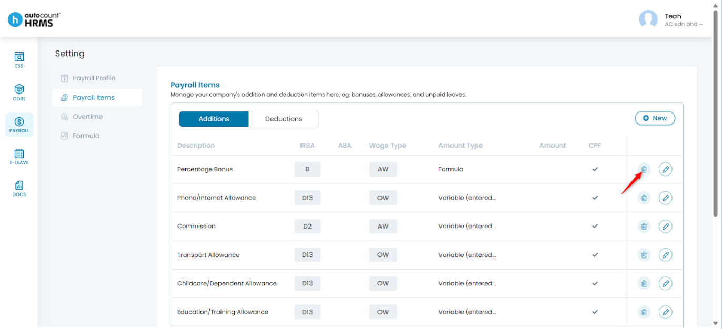Screen dimensions: 722x329
Task: Click the Teah user avatar
Action: pyautogui.click(x=648, y=19)
